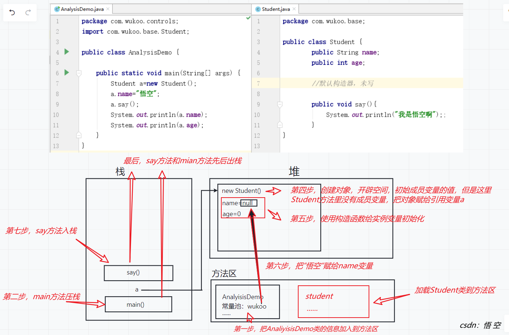Click the green inspection checkmark
This screenshot has height=335, width=509.
[248, 18]
